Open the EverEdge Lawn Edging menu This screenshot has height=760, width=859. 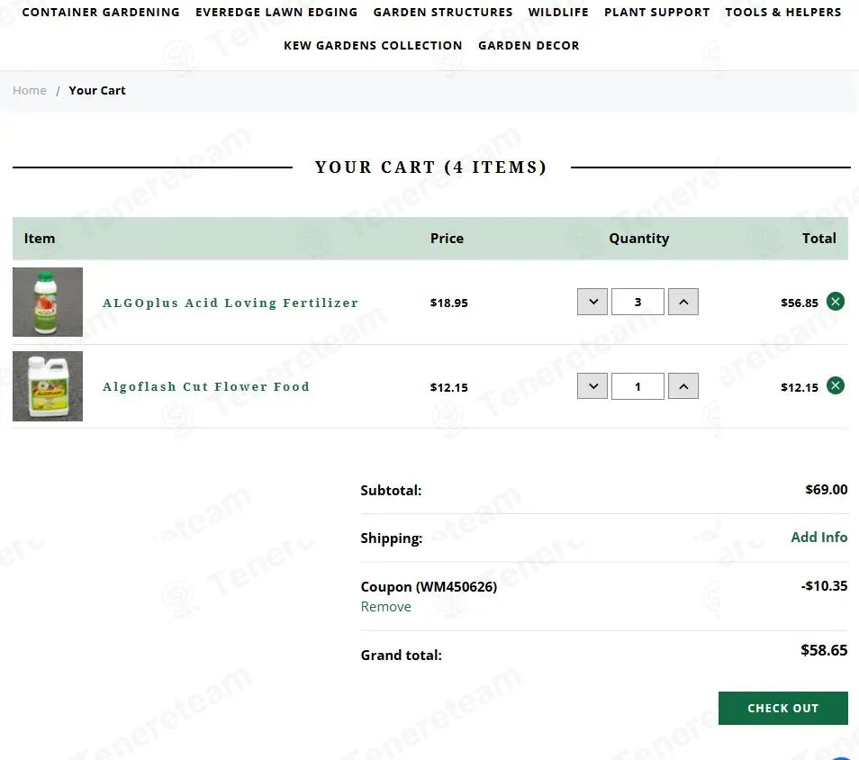click(276, 12)
